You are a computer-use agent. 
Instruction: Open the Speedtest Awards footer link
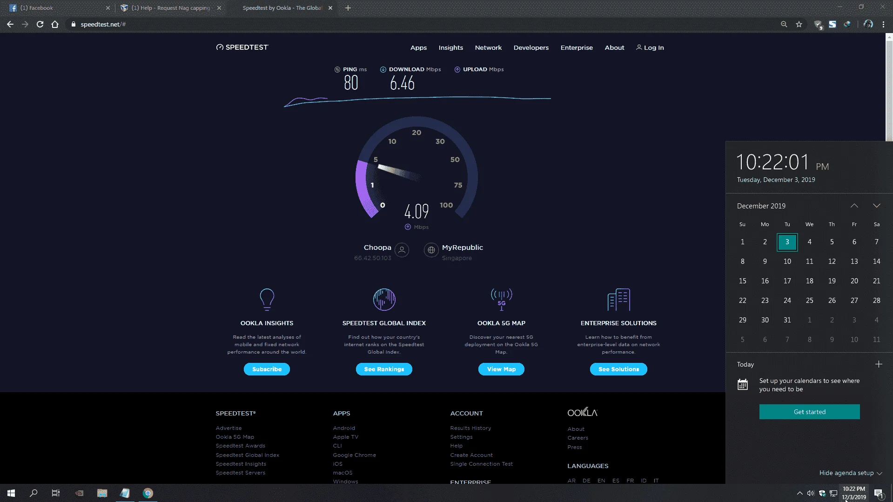240,446
